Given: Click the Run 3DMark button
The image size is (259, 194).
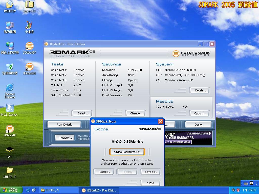Looking at the screenshot, I should click(x=64, y=125).
